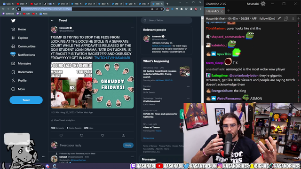This screenshot has height=169, width=301.
Task: Open kendall reply three-dot menu
Action: pos(132,157)
